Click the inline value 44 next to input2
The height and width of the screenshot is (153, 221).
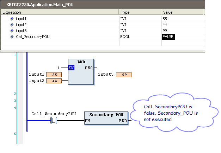54,81
